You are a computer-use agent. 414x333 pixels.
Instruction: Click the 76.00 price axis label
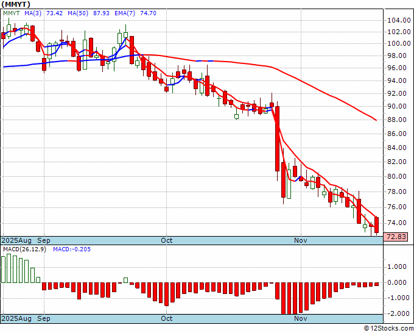tap(397, 207)
